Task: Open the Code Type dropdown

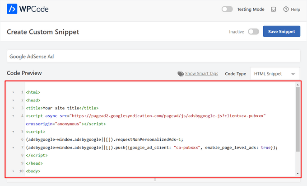Action: 274,74
